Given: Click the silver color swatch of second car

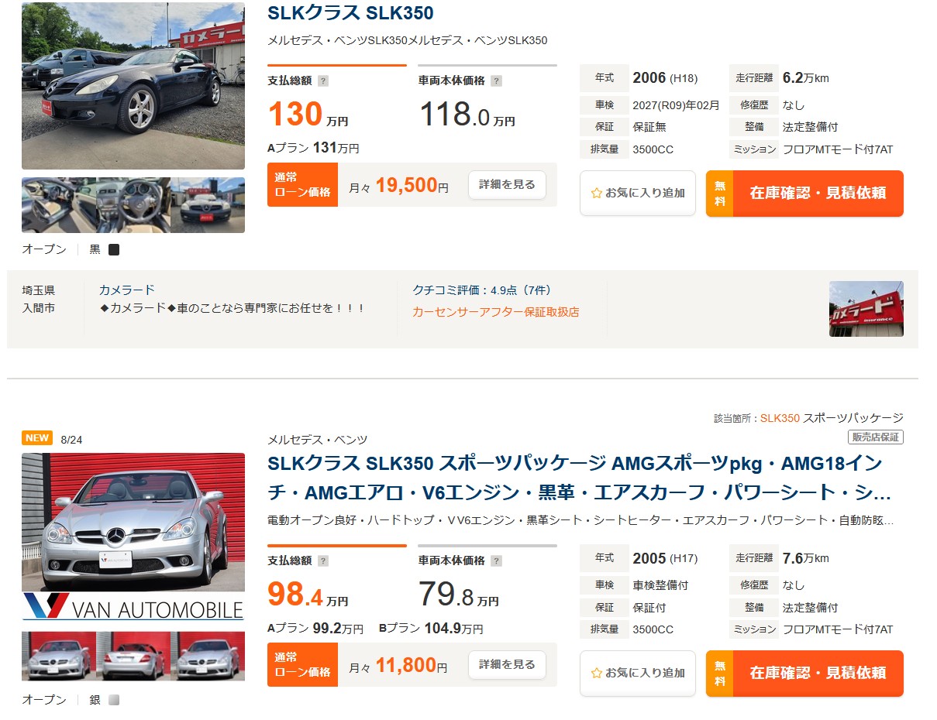Looking at the screenshot, I should (x=114, y=700).
